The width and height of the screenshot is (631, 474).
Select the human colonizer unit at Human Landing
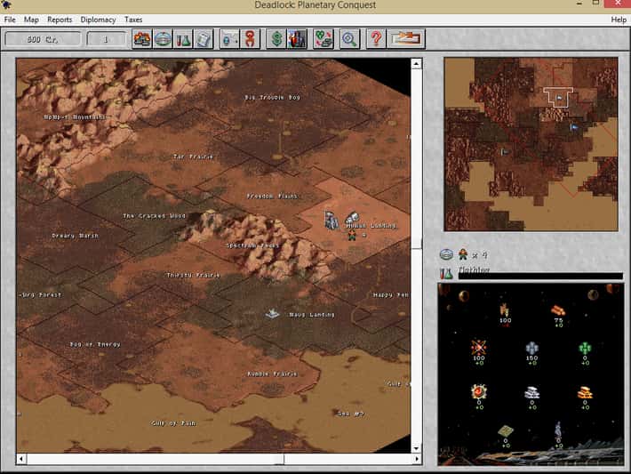point(353,219)
